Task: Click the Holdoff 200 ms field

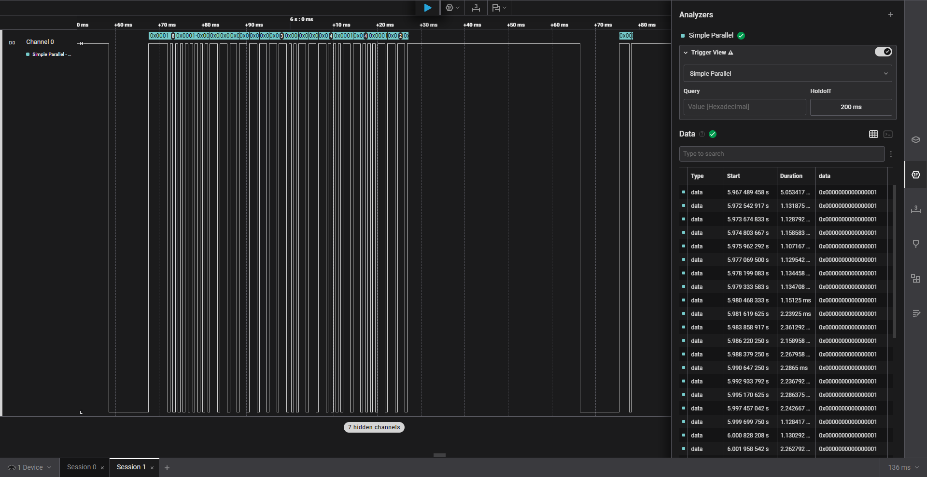Action: [x=851, y=107]
